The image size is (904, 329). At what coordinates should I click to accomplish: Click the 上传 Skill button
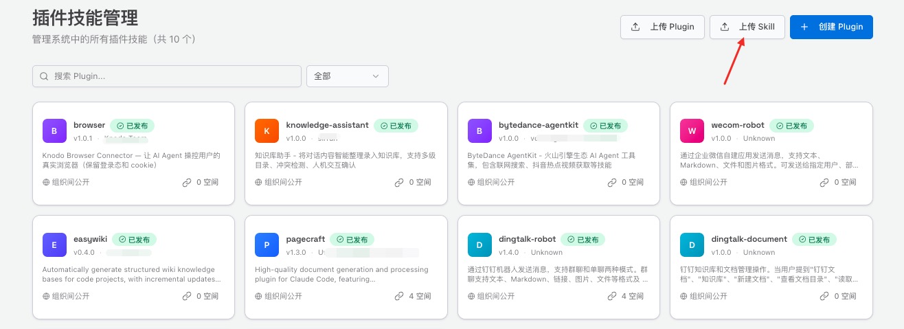click(x=747, y=27)
